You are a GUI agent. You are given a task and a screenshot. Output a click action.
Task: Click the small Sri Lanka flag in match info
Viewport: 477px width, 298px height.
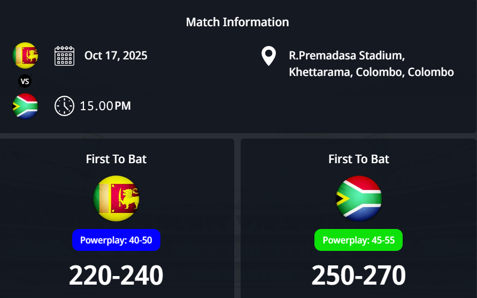click(25, 55)
